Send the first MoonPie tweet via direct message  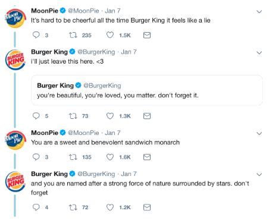point(147,35)
